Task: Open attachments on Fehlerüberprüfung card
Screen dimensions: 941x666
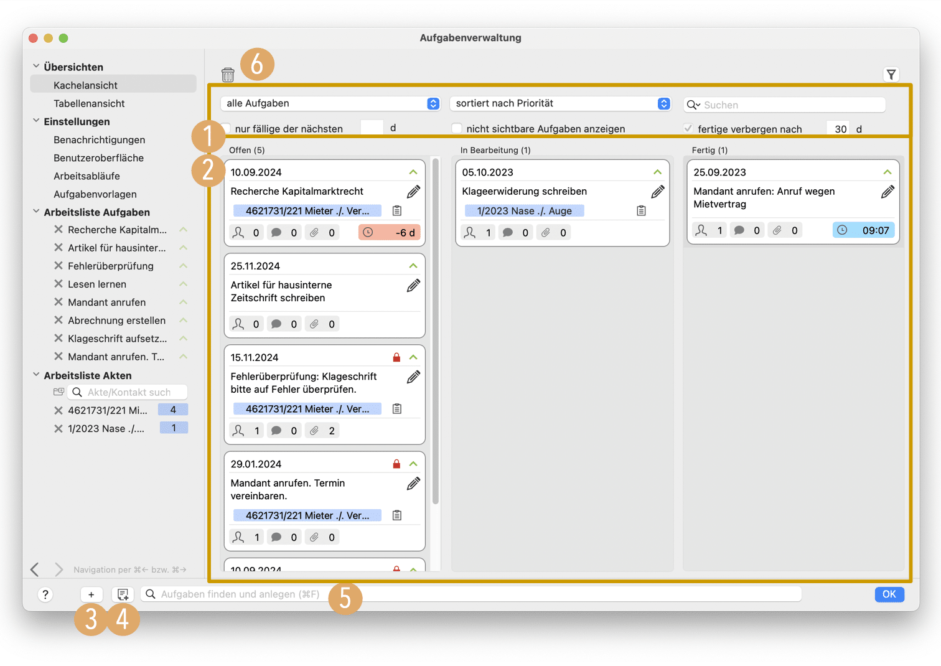Action: coord(322,431)
